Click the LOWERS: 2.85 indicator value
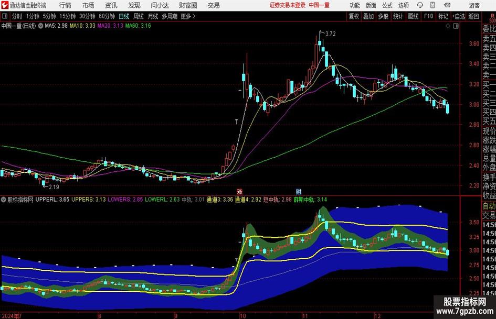 pyautogui.click(x=125, y=200)
